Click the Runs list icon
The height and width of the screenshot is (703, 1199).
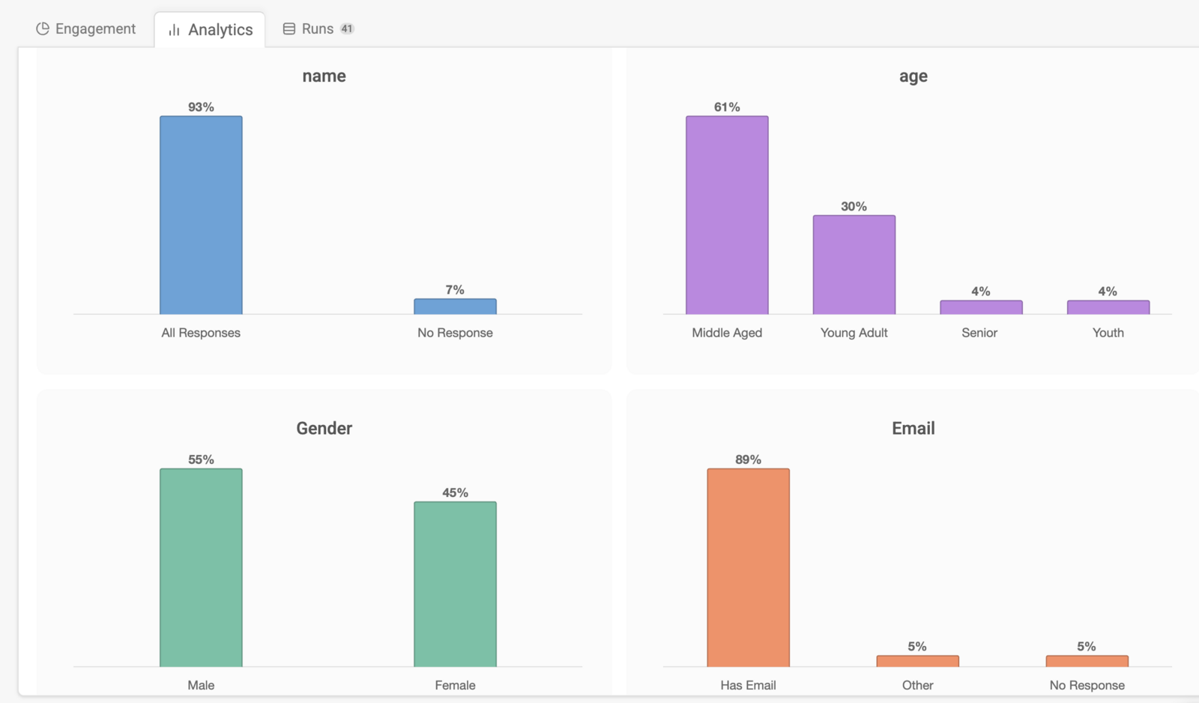pyautogui.click(x=289, y=28)
